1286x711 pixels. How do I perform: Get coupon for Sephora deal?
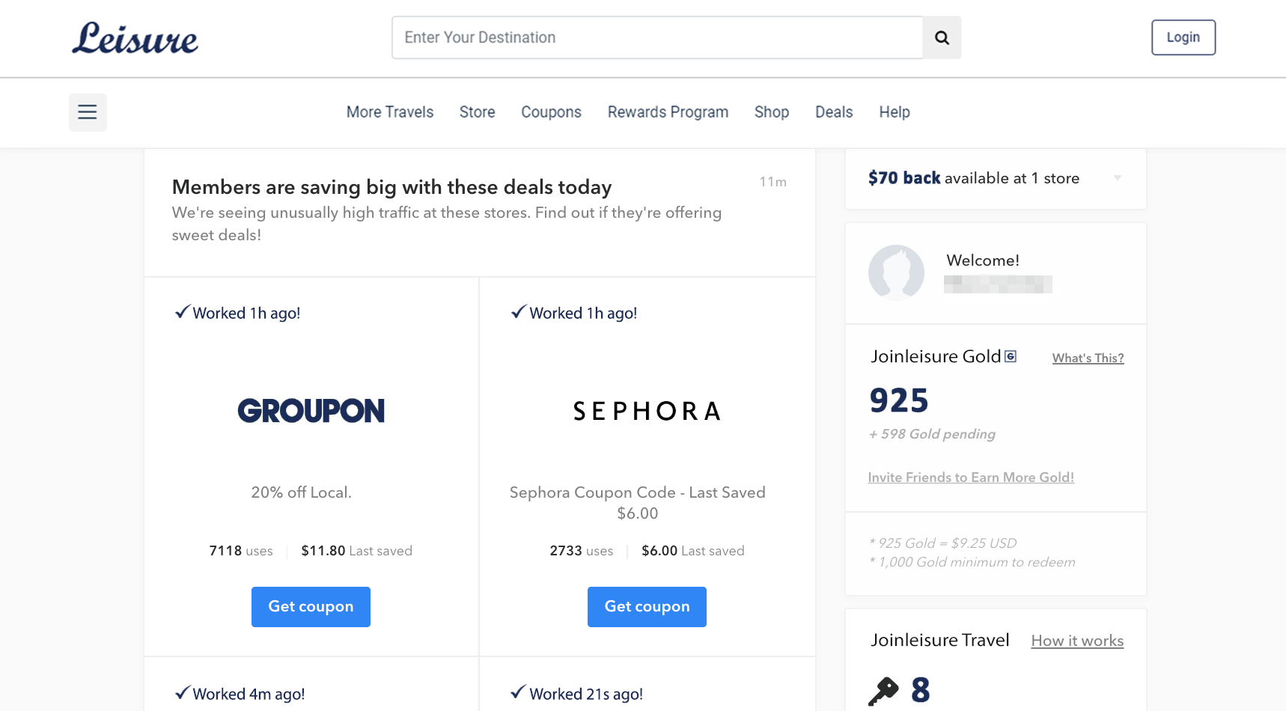(647, 607)
